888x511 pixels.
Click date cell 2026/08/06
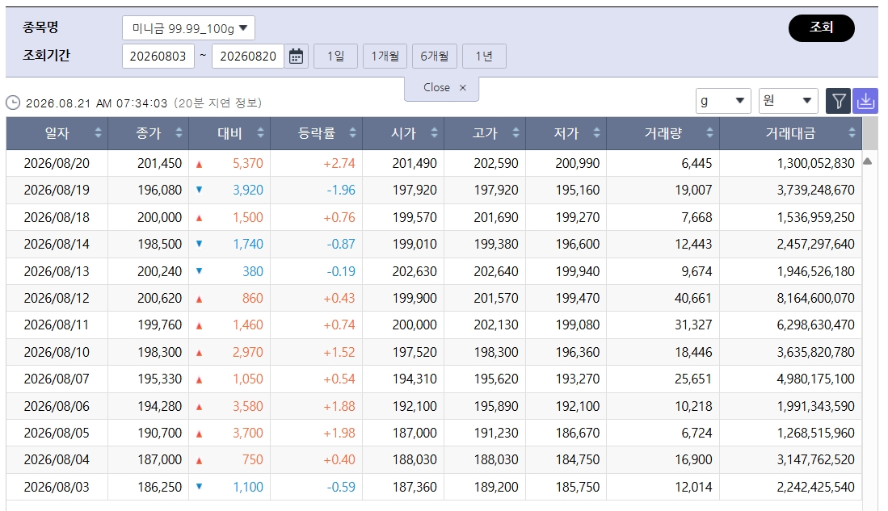pos(57,406)
